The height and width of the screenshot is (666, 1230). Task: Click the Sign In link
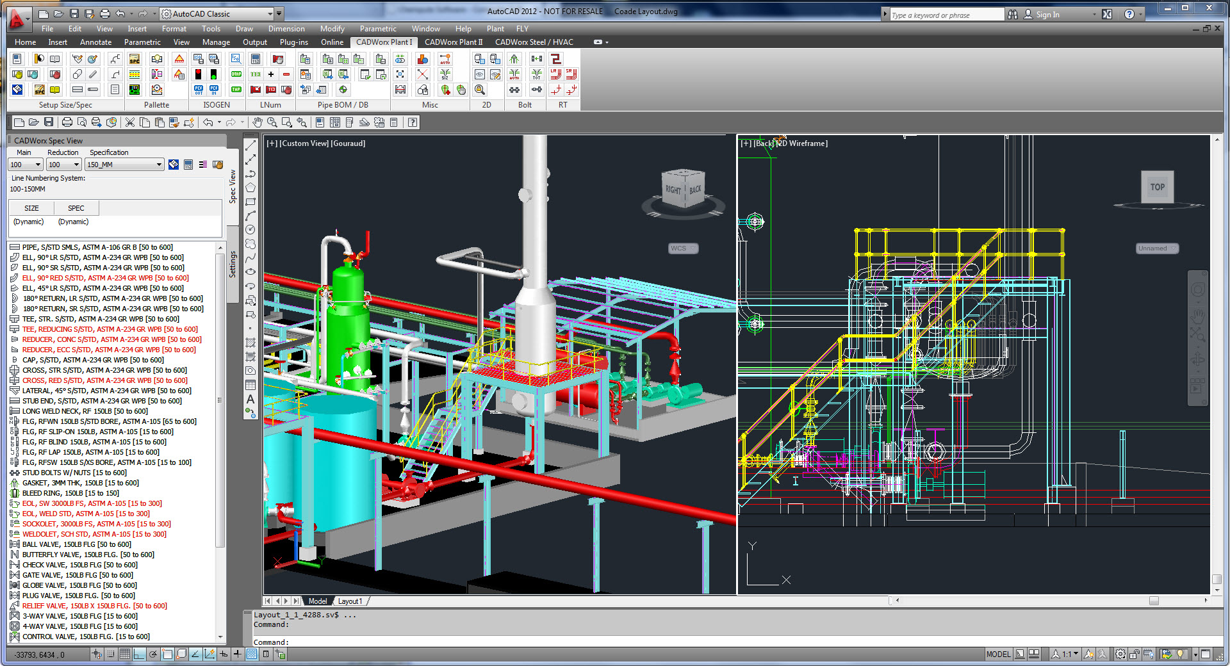point(1047,15)
